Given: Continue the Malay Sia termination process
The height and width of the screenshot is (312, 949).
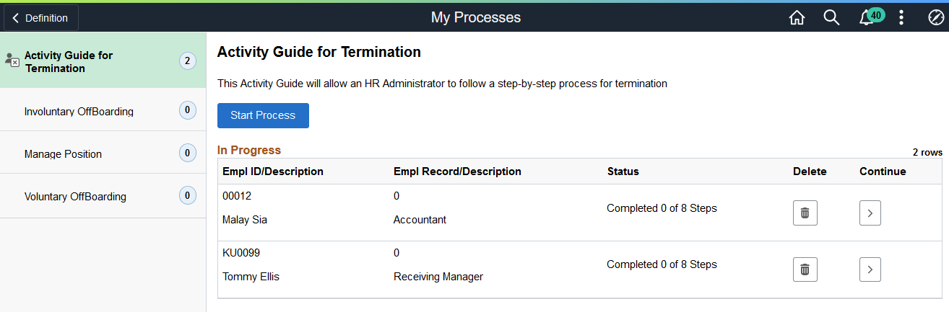Looking at the screenshot, I should click(x=870, y=213).
